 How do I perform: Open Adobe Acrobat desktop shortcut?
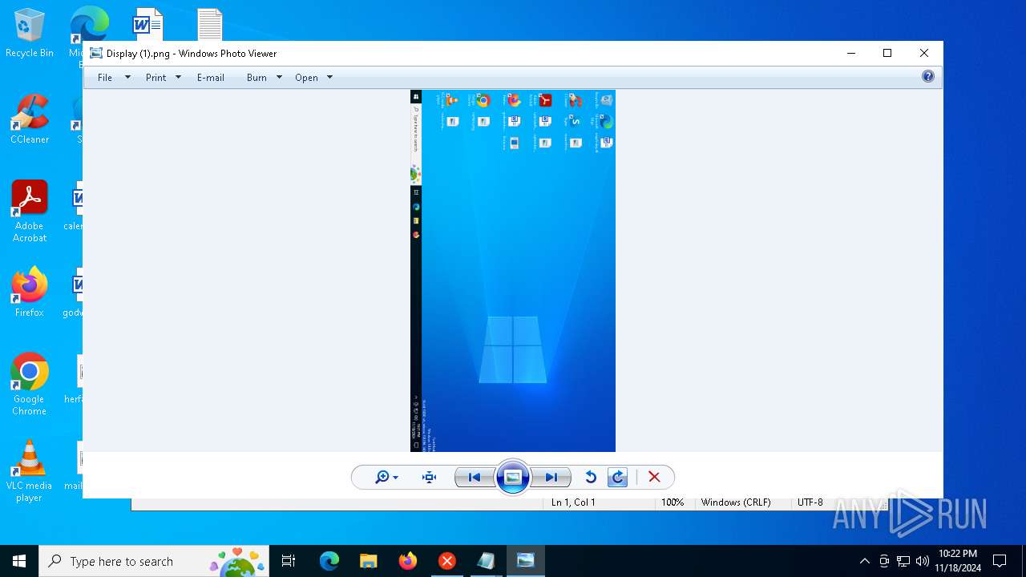click(30, 212)
